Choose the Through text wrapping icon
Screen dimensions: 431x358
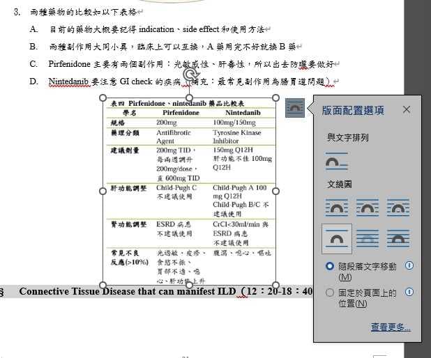[398, 208]
